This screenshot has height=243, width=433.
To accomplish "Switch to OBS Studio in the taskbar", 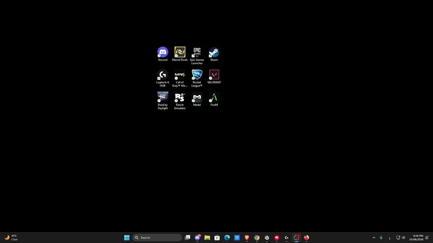I will 296,238.
